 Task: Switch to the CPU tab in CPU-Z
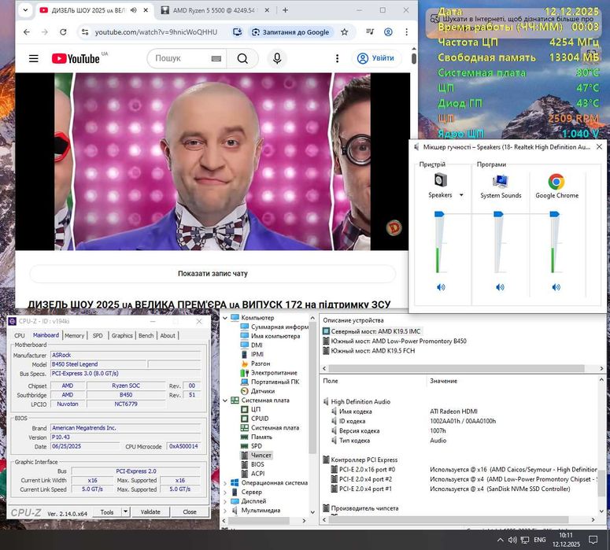click(20, 335)
